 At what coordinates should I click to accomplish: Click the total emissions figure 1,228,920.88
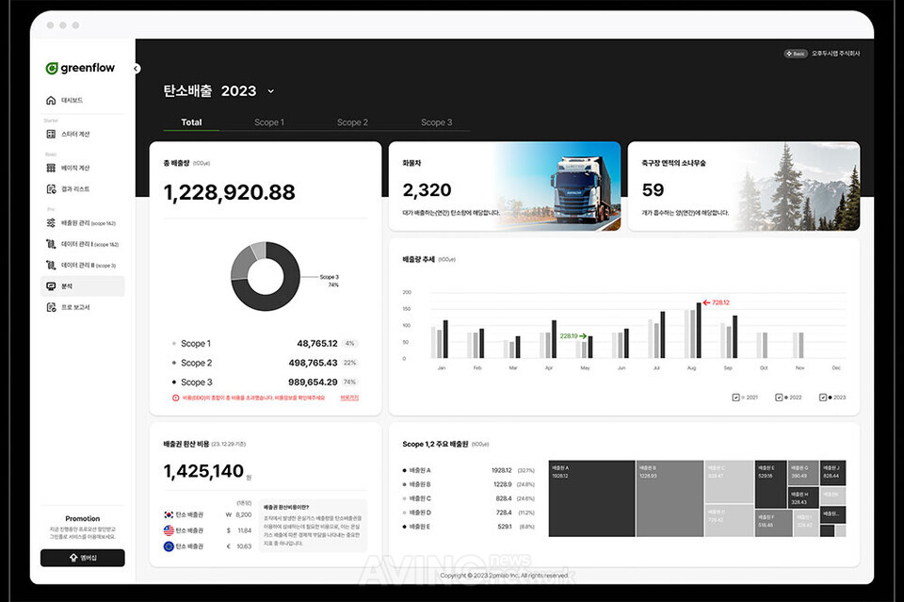(x=230, y=192)
